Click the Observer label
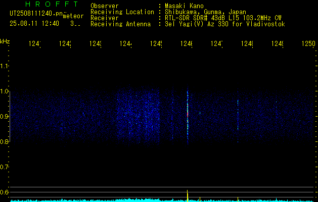318x202 pixels. 105,6
